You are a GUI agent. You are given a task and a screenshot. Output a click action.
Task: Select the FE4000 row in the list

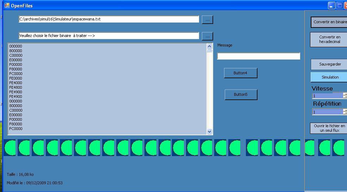[x=16, y=83]
